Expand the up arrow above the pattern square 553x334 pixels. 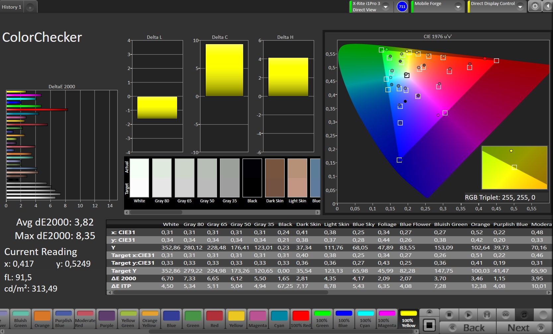tap(429, 312)
